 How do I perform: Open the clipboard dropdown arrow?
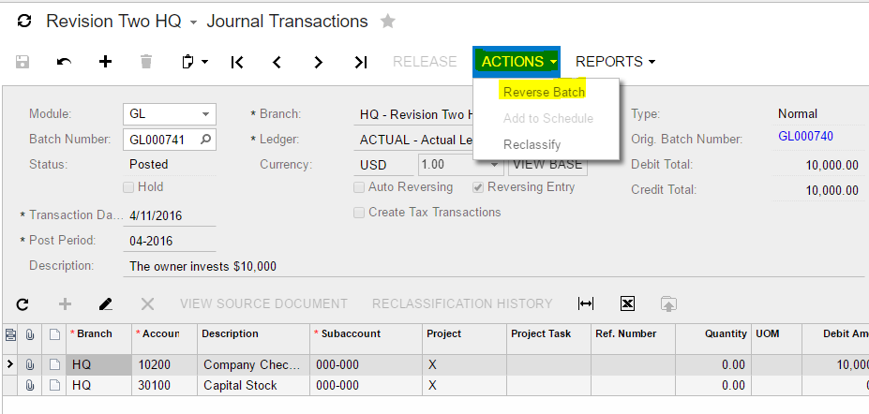[205, 62]
